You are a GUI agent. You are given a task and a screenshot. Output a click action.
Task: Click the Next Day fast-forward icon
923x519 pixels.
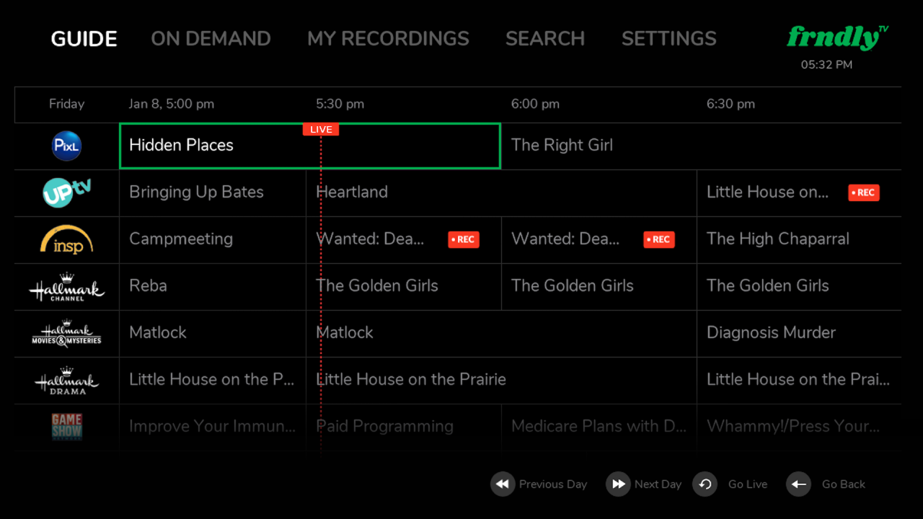point(618,484)
